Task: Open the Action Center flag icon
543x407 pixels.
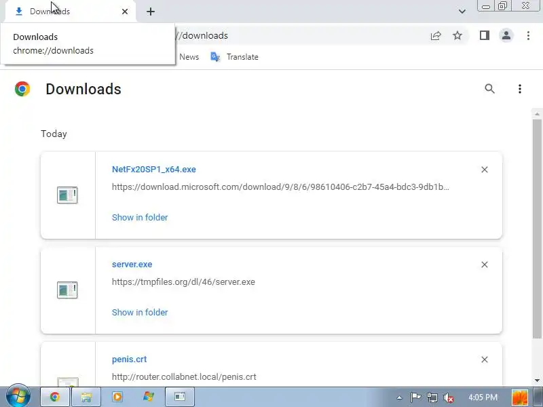Action: pyautogui.click(x=415, y=398)
